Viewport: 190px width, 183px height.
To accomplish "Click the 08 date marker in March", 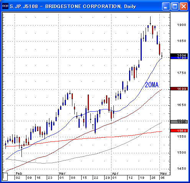I will [73, 178].
